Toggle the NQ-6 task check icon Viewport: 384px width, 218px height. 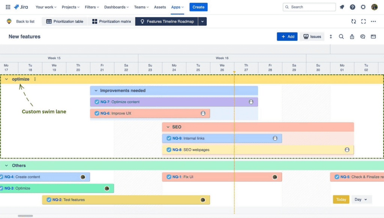tap(97, 113)
